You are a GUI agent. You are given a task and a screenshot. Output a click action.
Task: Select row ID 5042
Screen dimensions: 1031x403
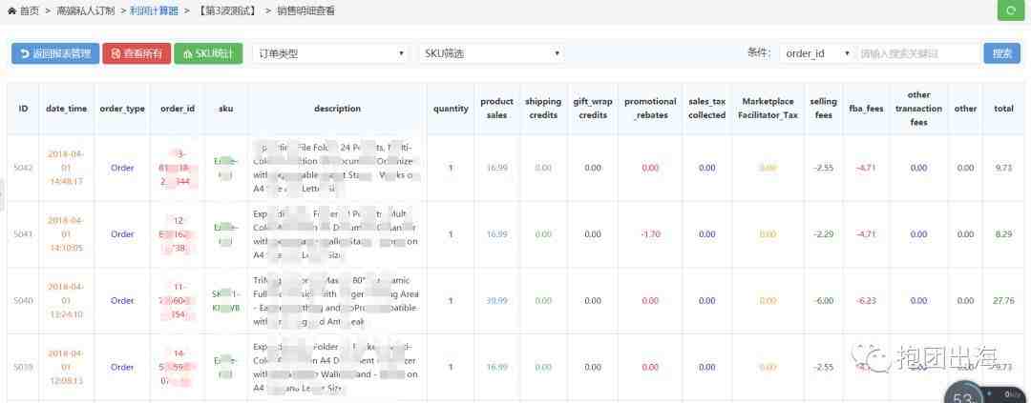pos(23,168)
